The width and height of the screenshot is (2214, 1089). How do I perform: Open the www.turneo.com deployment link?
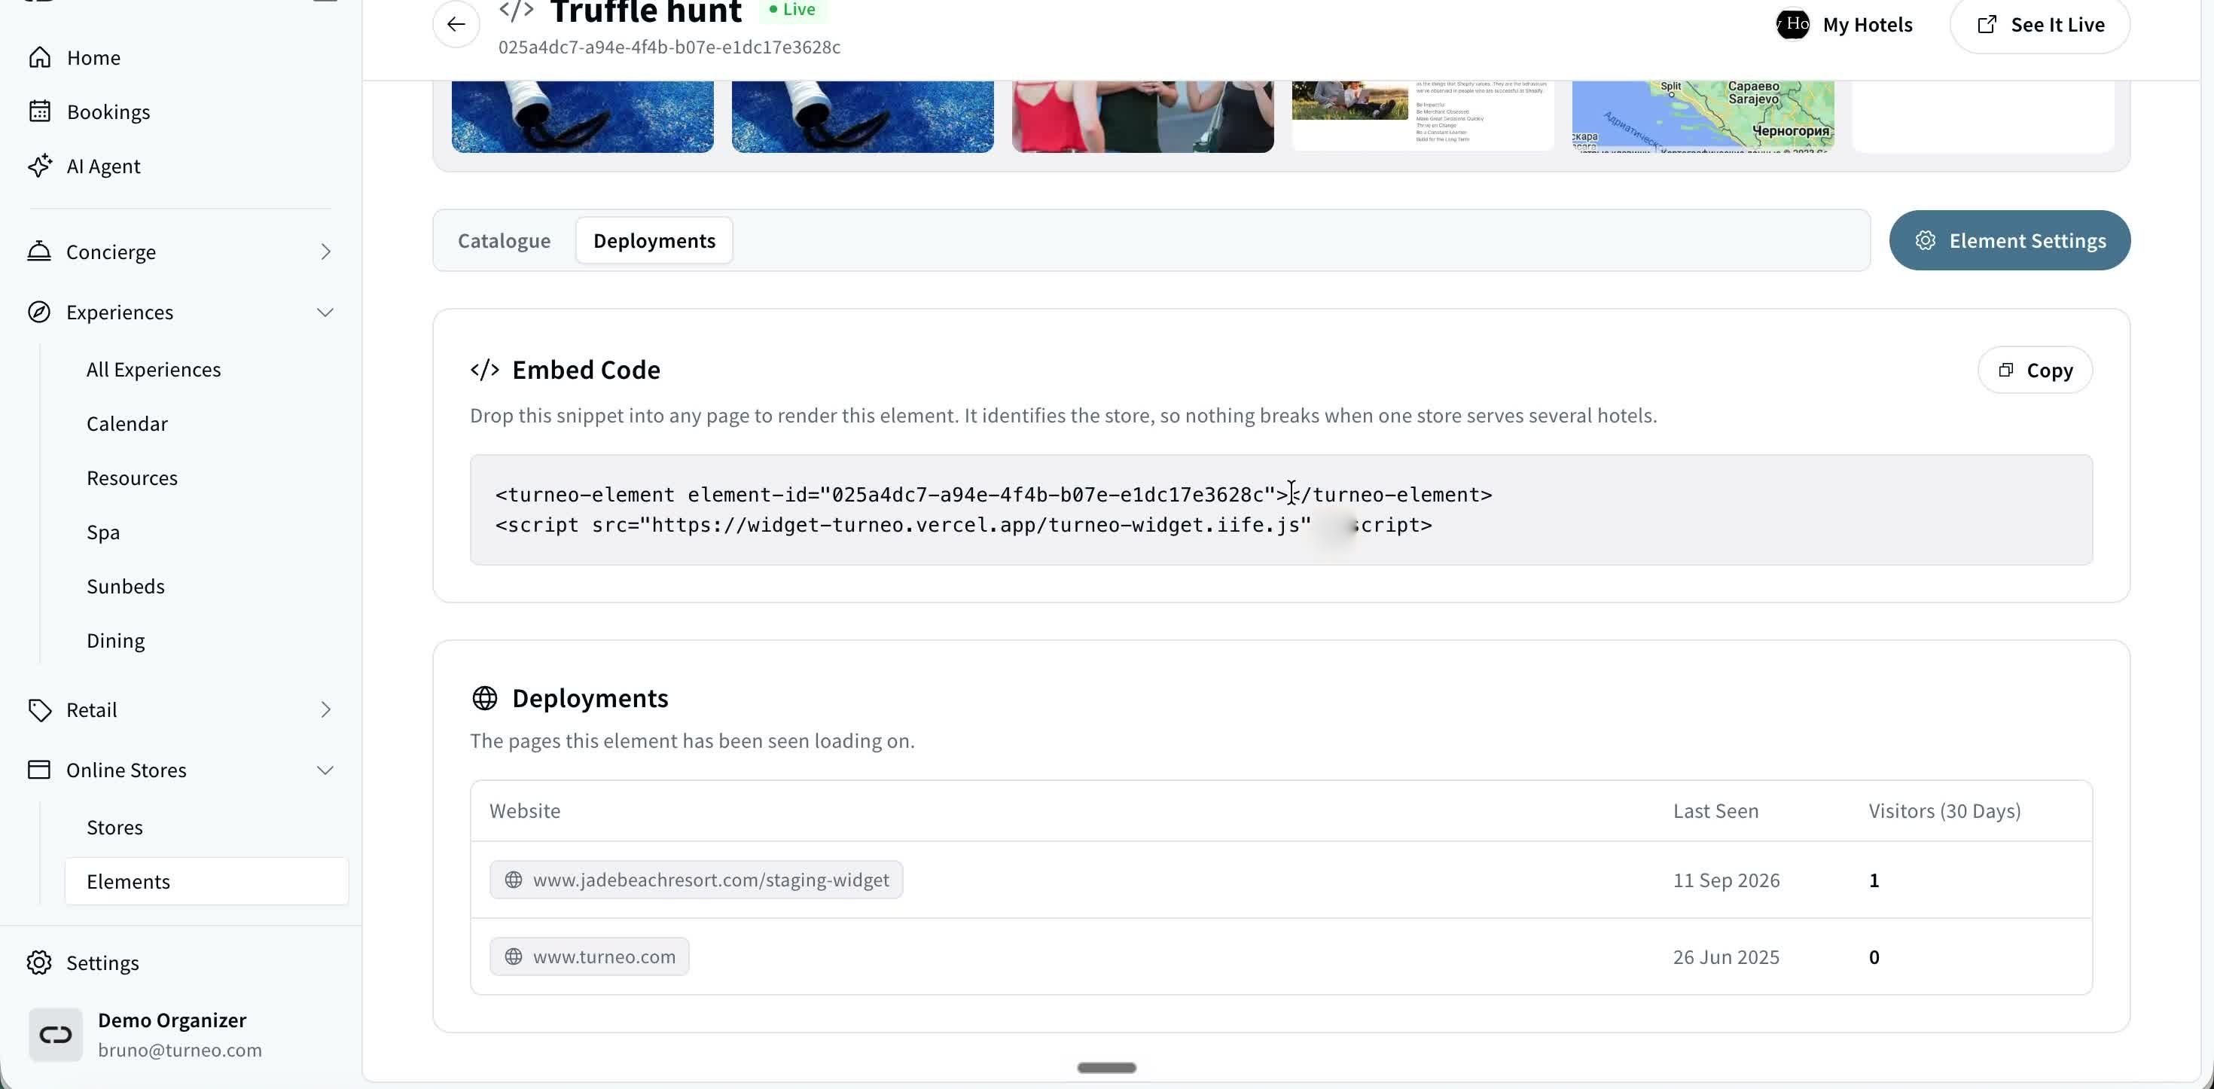(x=590, y=956)
